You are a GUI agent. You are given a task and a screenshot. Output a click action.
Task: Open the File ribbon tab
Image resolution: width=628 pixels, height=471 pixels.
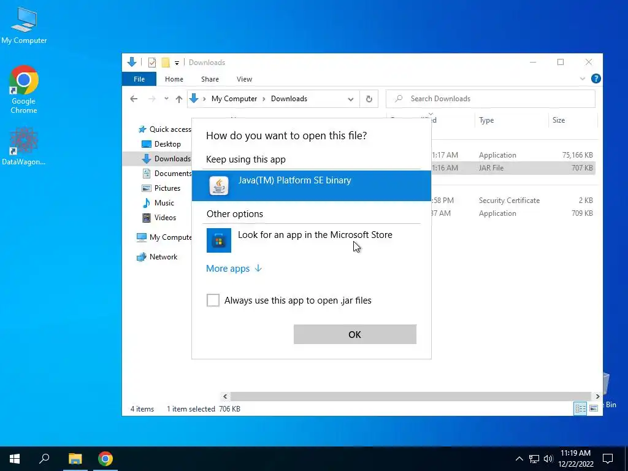coord(139,79)
